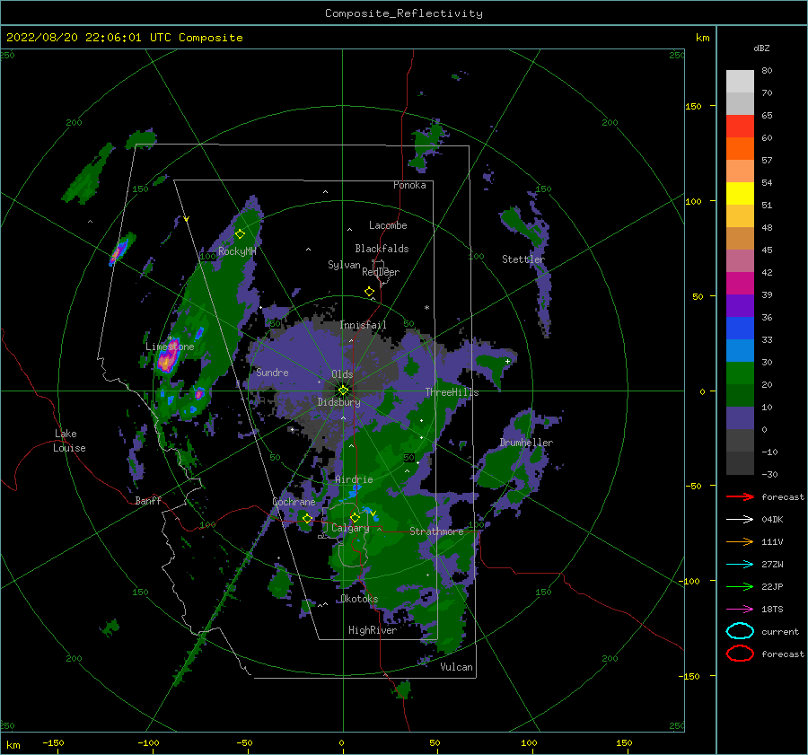Click the yellow diamond marker at Olds radar center
Viewport: 808px width, 755px height.
[x=343, y=391]
